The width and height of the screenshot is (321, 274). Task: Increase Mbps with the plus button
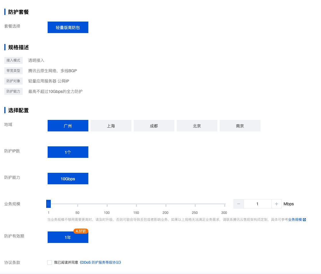pyautogui.click(x=276, y=204)
